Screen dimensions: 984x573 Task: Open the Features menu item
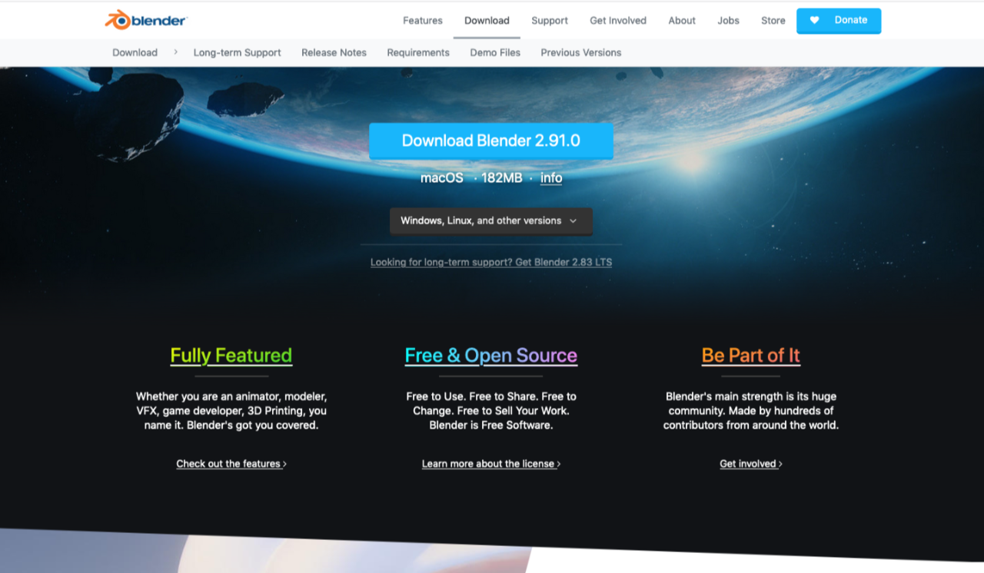[422, 21]
